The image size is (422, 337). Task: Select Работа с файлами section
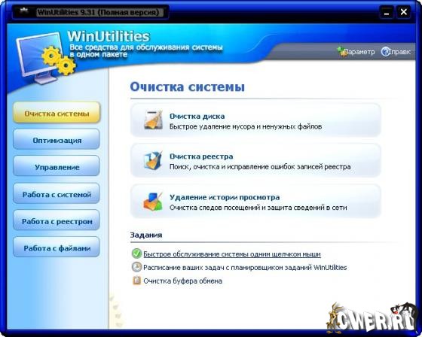tap(57, 247)
